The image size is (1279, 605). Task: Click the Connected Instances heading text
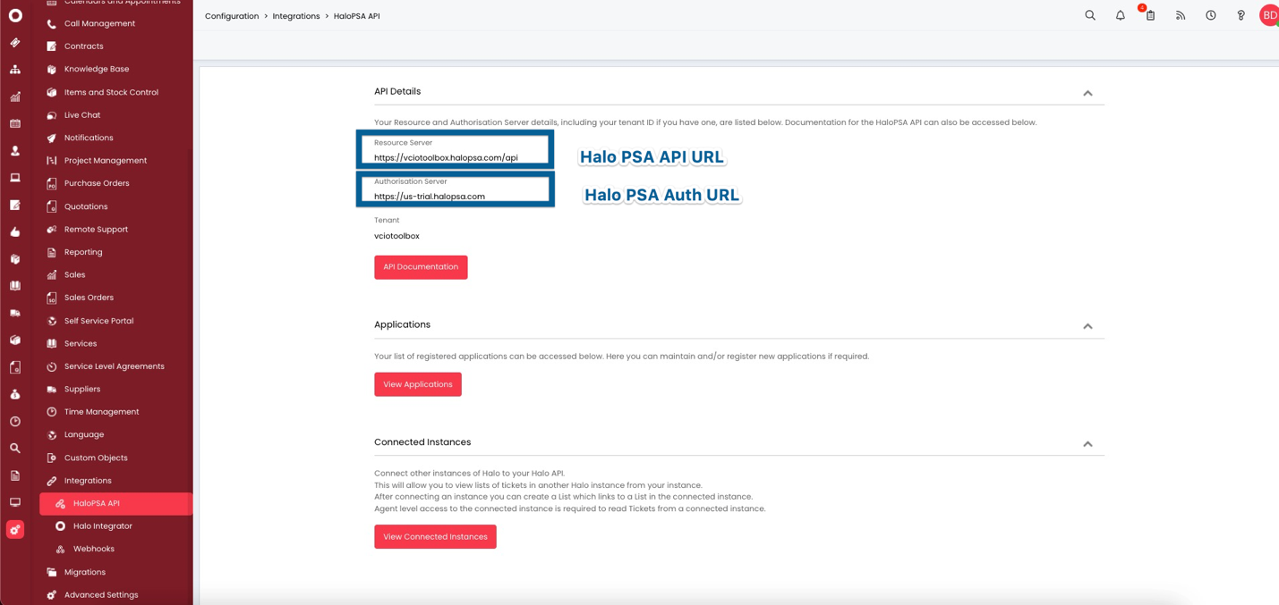(422, 442)
